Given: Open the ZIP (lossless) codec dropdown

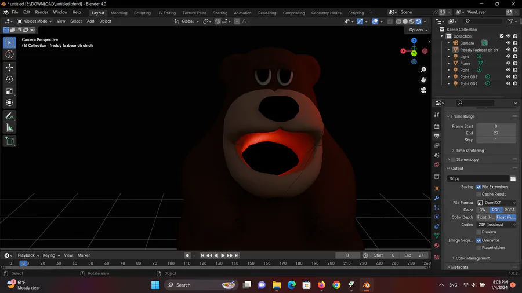Looking at the screenshot, I should (496, 225).
